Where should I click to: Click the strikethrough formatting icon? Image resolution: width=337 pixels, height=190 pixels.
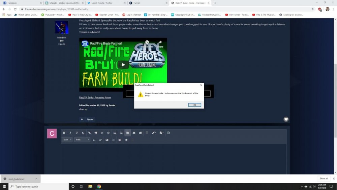tap(83, 133)
